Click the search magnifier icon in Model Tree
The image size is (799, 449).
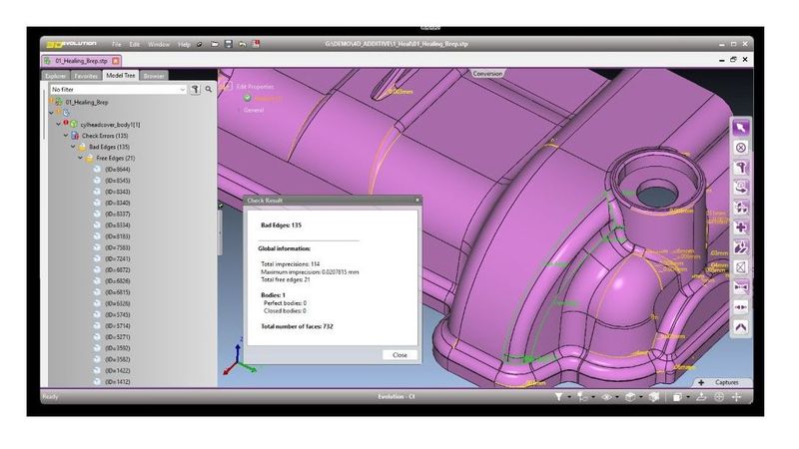(209, 89)
